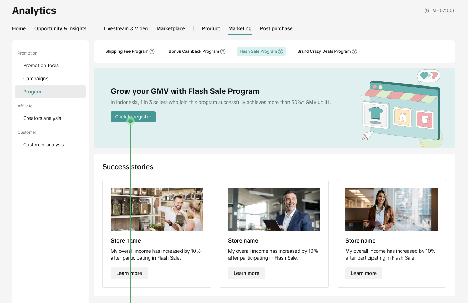Go to the Home tab
This screenshot has height=303, width=468.
(x=19, y=28)
